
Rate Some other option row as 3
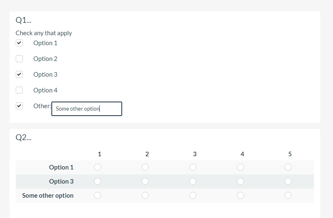click(x=193, y=196)
